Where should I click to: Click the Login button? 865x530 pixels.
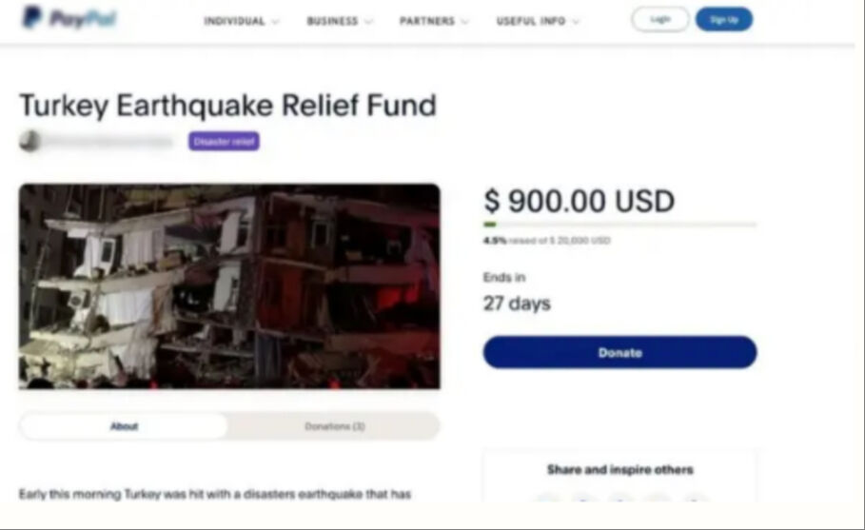click(x=659, y=19)
